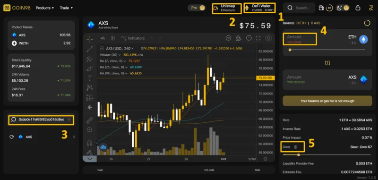This screenshot has height=180, width=378.
Task: Click the undo arrow in chart toolbar
Action: click(x=152, y=38)
